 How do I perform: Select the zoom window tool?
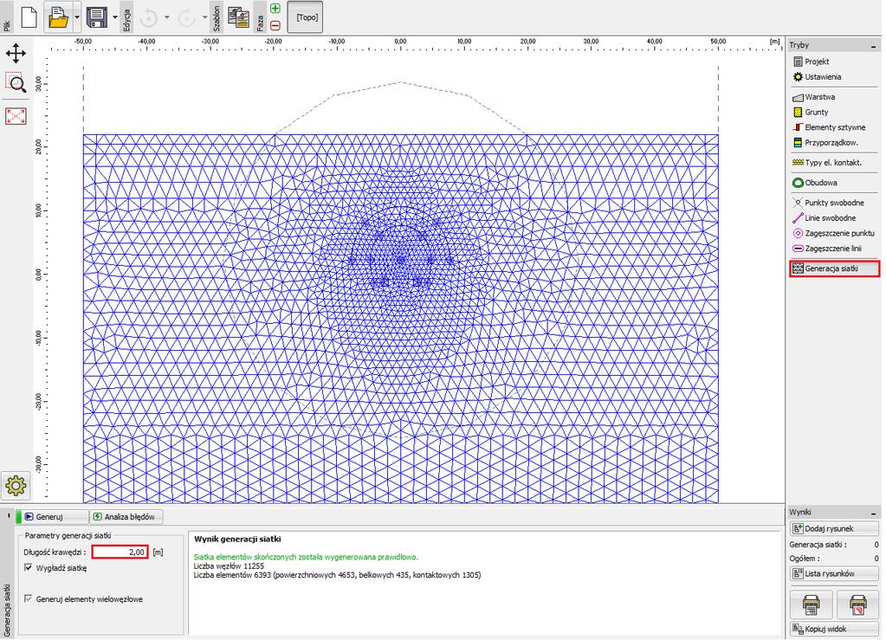coord(16,82)
